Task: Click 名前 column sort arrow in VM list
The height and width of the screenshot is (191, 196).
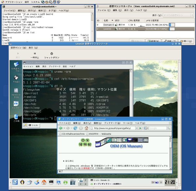Action: pyautogui.click(x=112, y=20)
